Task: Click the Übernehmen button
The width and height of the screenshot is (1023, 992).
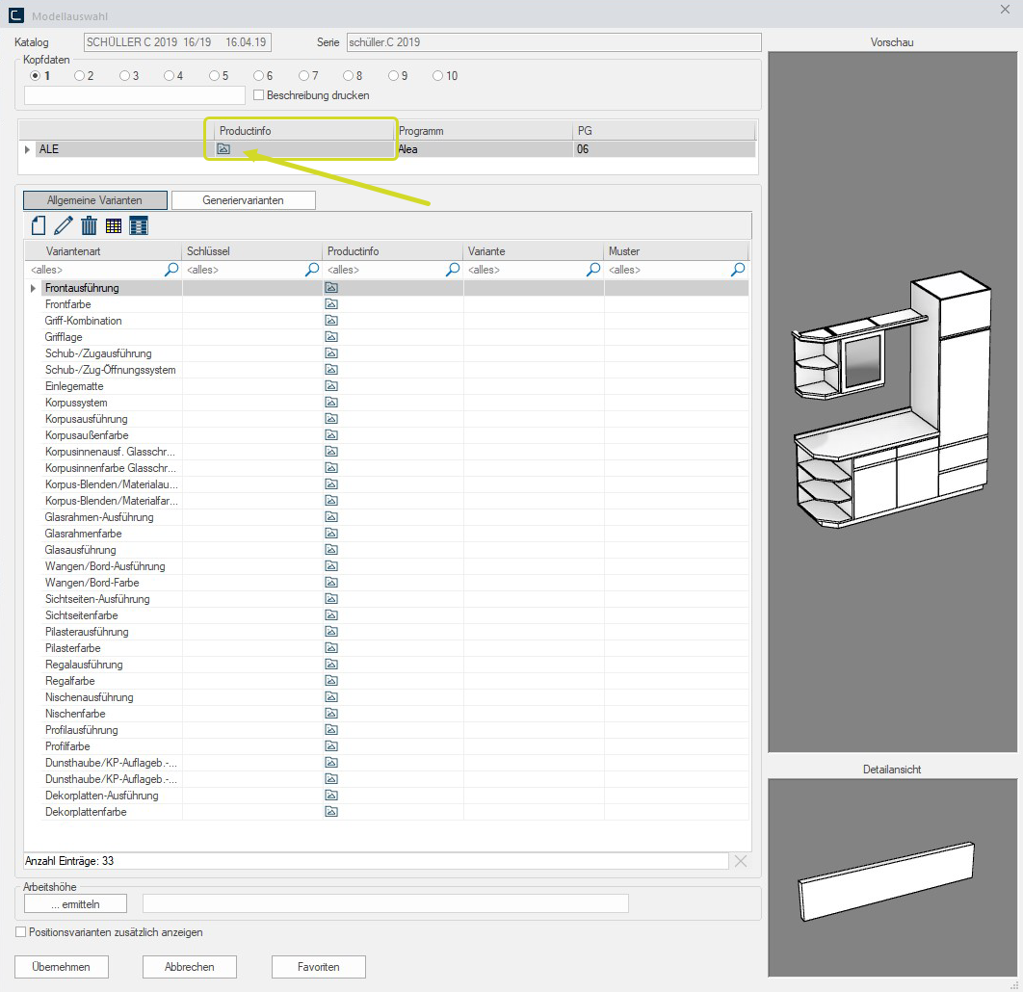Action: (62, 967)
